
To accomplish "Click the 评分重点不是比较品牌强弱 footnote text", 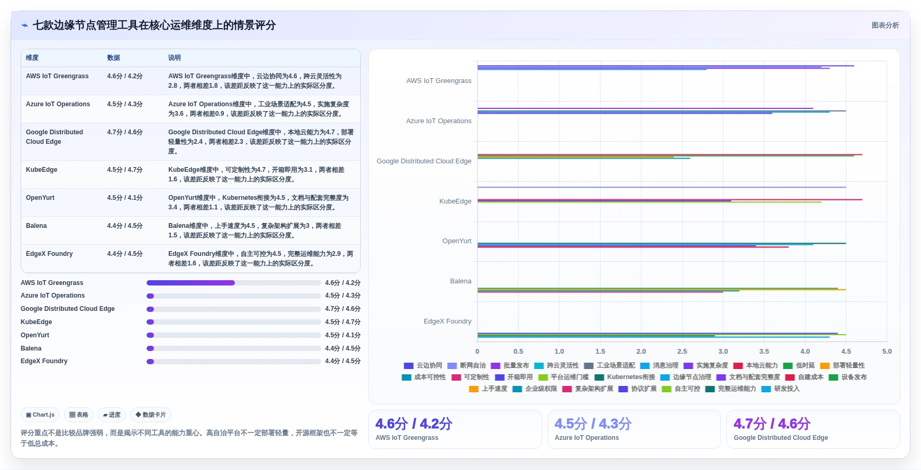I will coord(189,438).
